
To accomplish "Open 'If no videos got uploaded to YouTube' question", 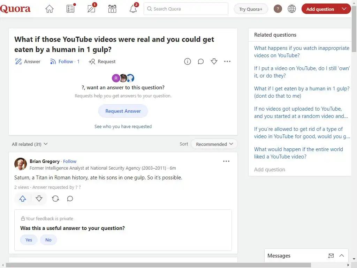I will click(301, 112).
